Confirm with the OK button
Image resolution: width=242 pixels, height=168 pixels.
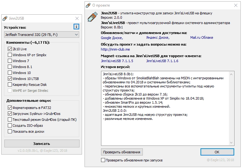click(217, 152)
